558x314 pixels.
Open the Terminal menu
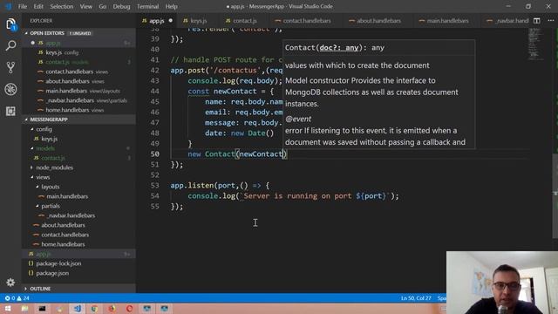coord(147,6)
